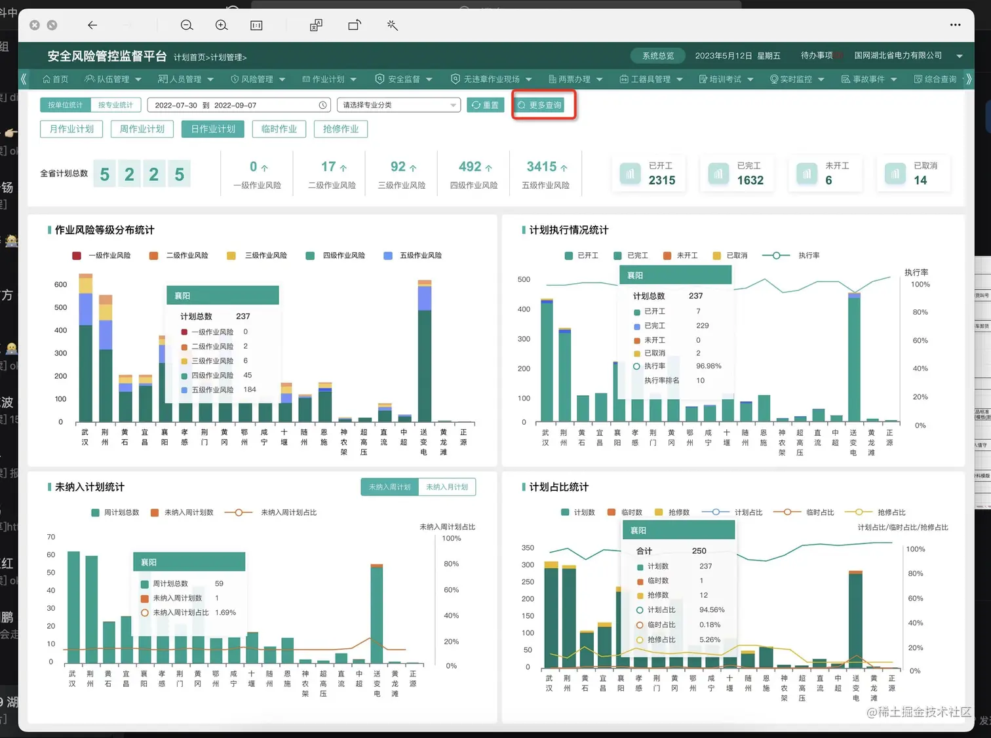Expand the 培训考试 dropdown arrow
Image resolution: width=991 pixels, height=738 pixels.
click(x=750, y=80)
